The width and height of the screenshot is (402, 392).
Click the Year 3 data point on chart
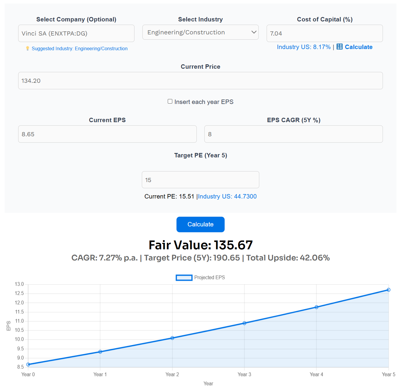tap(244, 323)
